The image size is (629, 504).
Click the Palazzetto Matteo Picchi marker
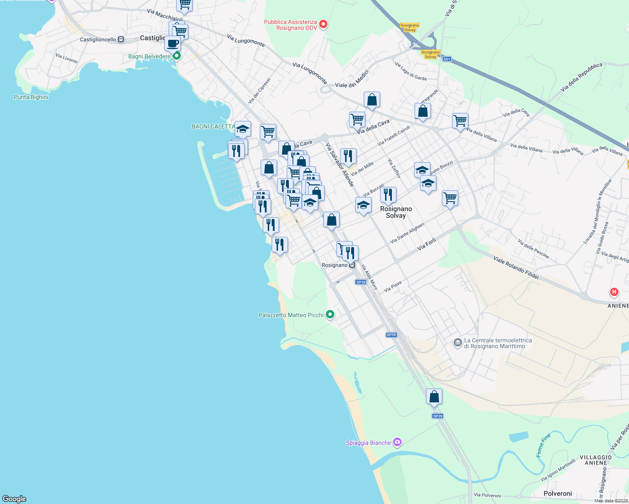[330, 314]
